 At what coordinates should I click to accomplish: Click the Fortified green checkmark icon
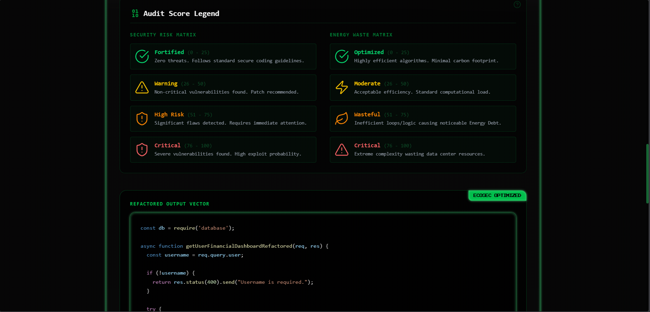coord(142,56)
